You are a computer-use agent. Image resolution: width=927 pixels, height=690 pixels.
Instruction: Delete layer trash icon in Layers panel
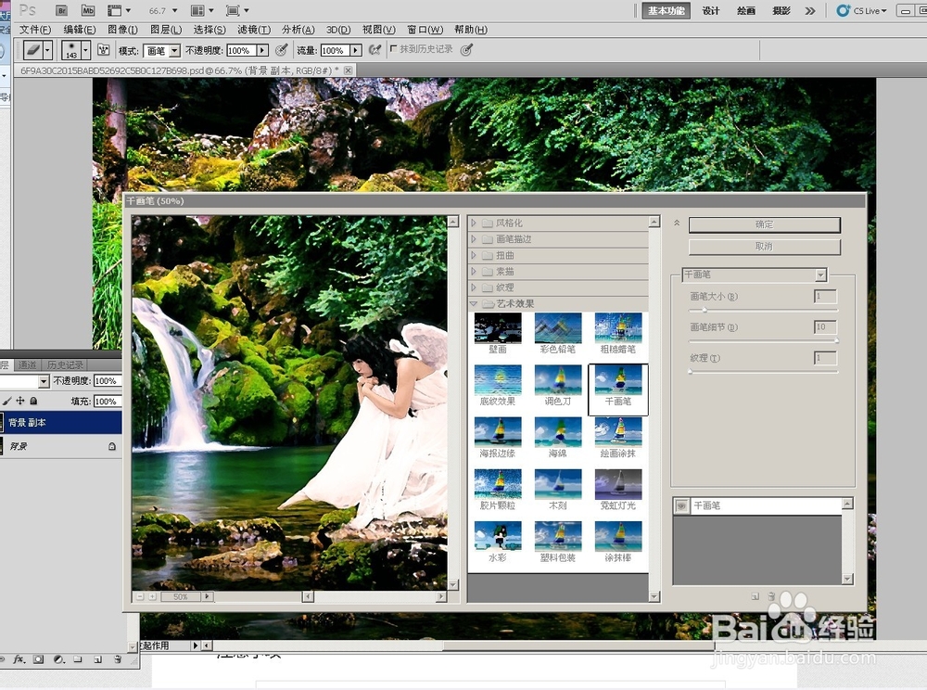tap(117, 658)
